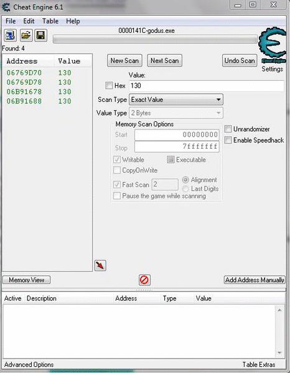Click the New Scan button
290x373 pixels.
[x=124, y=61]
